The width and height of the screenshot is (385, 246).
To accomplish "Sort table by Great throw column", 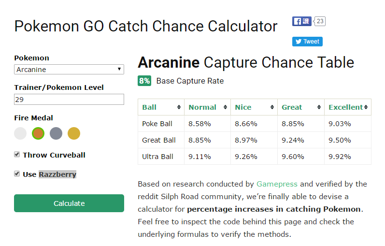I will [300, 107].
